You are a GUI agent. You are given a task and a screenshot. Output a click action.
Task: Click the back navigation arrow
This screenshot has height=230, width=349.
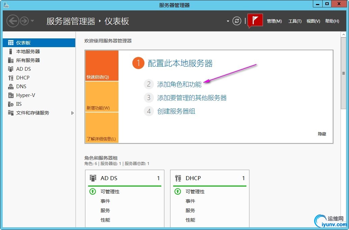(x=13, y=21)
